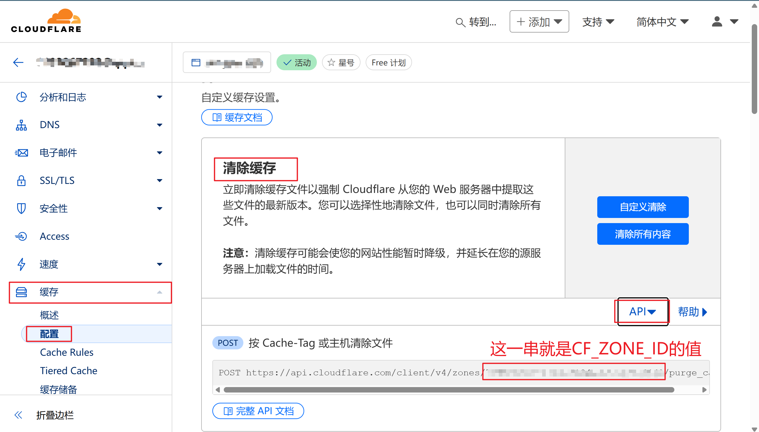Click the SSL/TLS padlock icon
The width and height of the screenshot is (759, 432).
click(21, 180)
